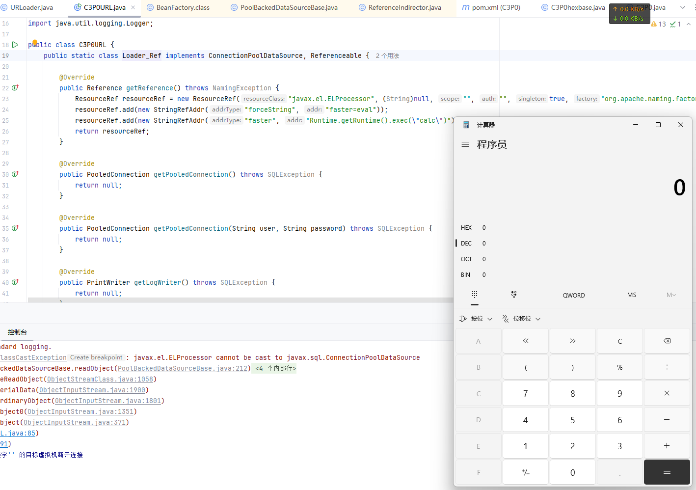The height and width of the screenshot is (490, 696).
Task: Click line number 26 in gutter
Action: point(5,131)
